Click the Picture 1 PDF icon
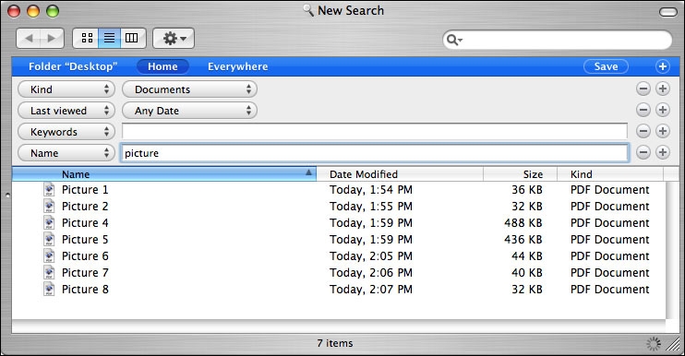The image size is (685, 356). pyautogui.click(x=49, y=190)
